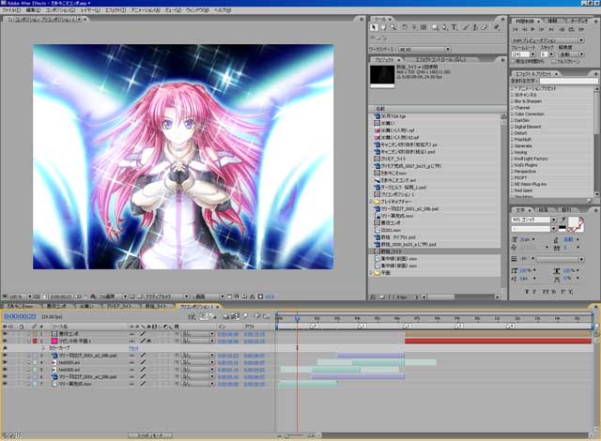
Task: Hide layer 1 using its eye icon
Action: pyautogui.click(x=5, y=334)
